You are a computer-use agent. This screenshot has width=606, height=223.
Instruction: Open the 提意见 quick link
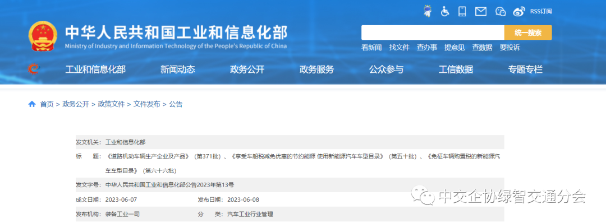pos(454,48)
